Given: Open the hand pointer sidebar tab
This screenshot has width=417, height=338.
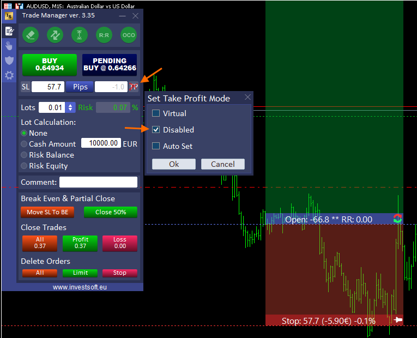Looking at the screenshot, I should (x=9, y=45).
